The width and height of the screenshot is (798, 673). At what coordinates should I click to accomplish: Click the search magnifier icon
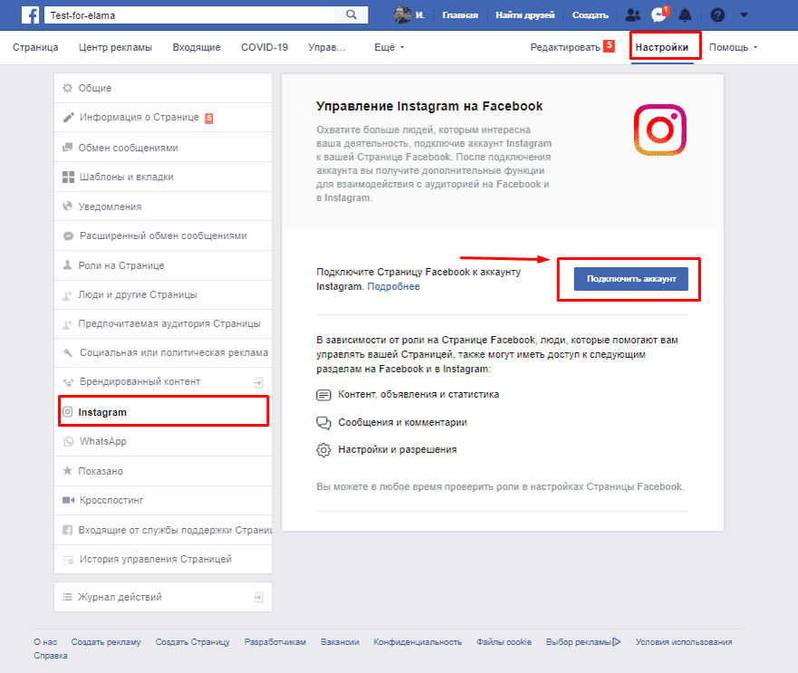tap(351, 14)
